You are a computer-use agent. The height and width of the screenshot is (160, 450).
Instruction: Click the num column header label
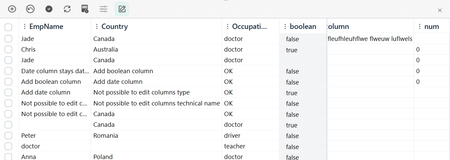(x=431, y=27)
